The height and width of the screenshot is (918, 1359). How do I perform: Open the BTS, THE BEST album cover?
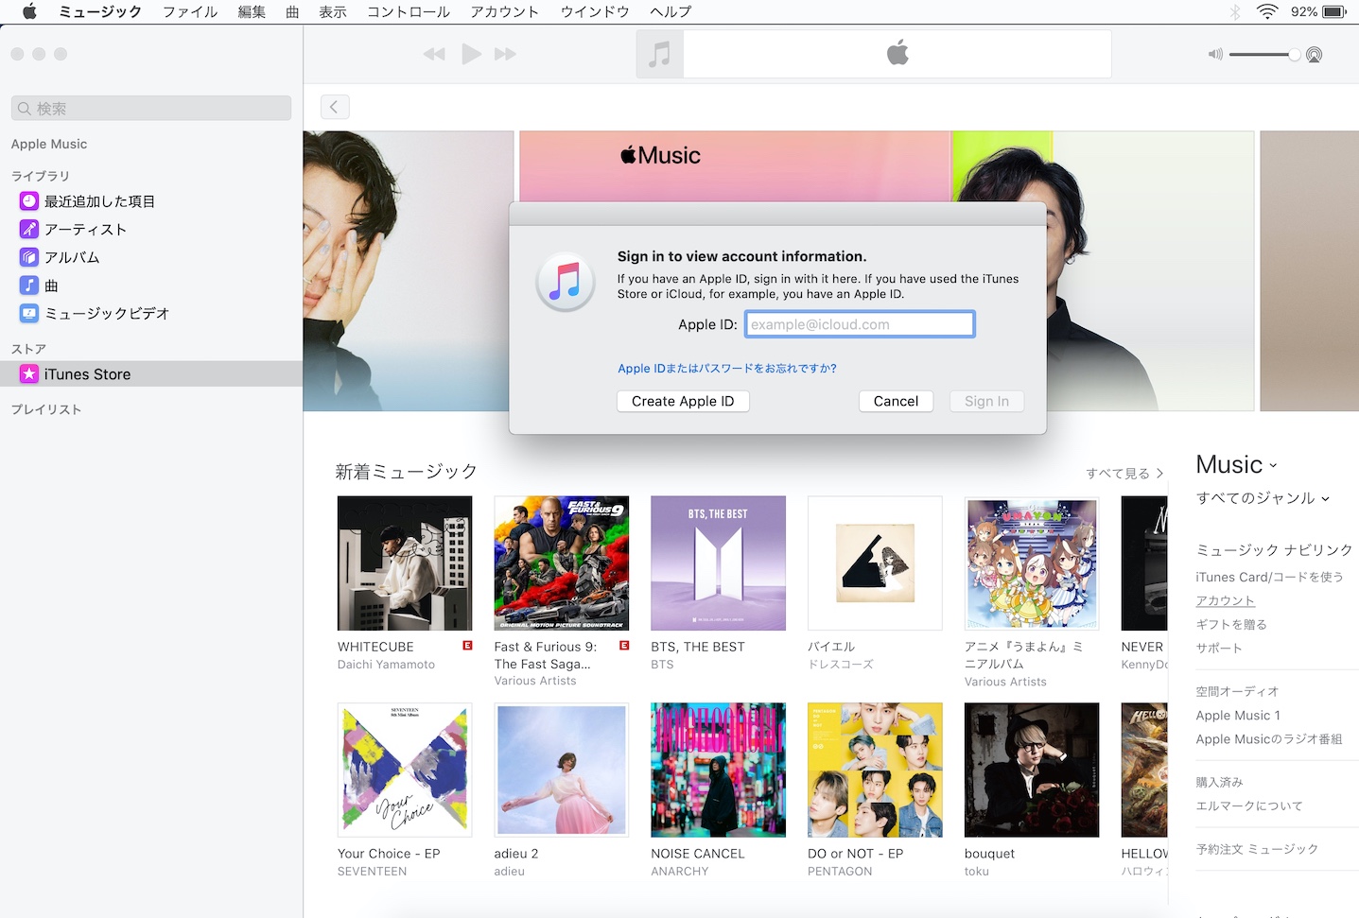pos(718,563)
